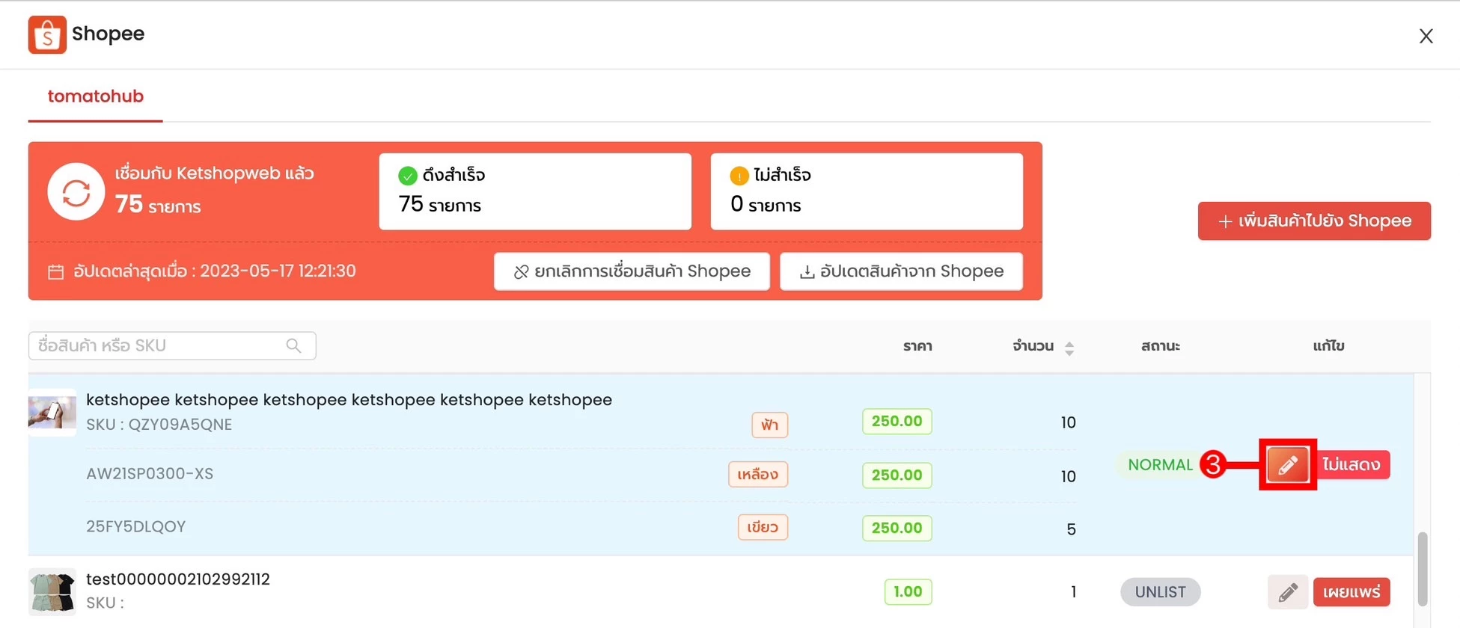Open test00000002102992112 product thumbnail
Screen dimensions: 1460x628
[x=52, y=591]
